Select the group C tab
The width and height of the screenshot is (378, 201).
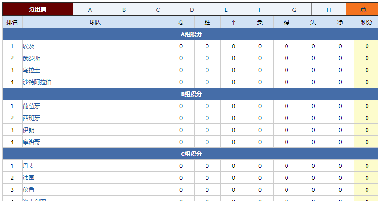(x=158, y=10)
